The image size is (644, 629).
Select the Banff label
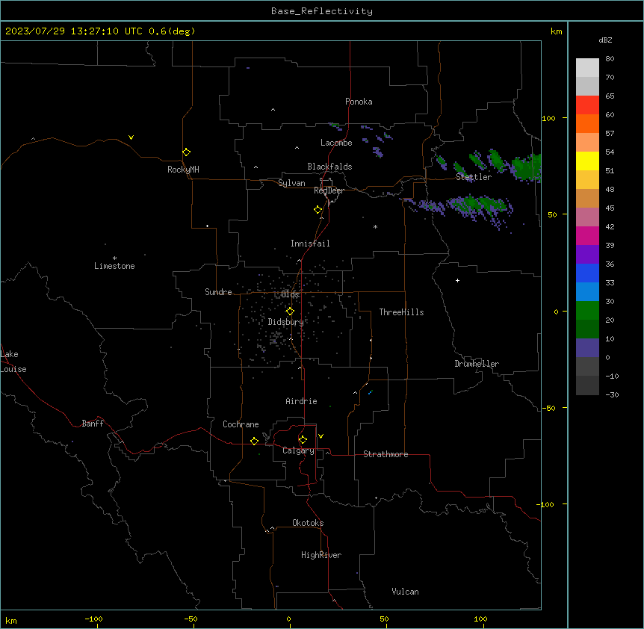click(93, 424)
